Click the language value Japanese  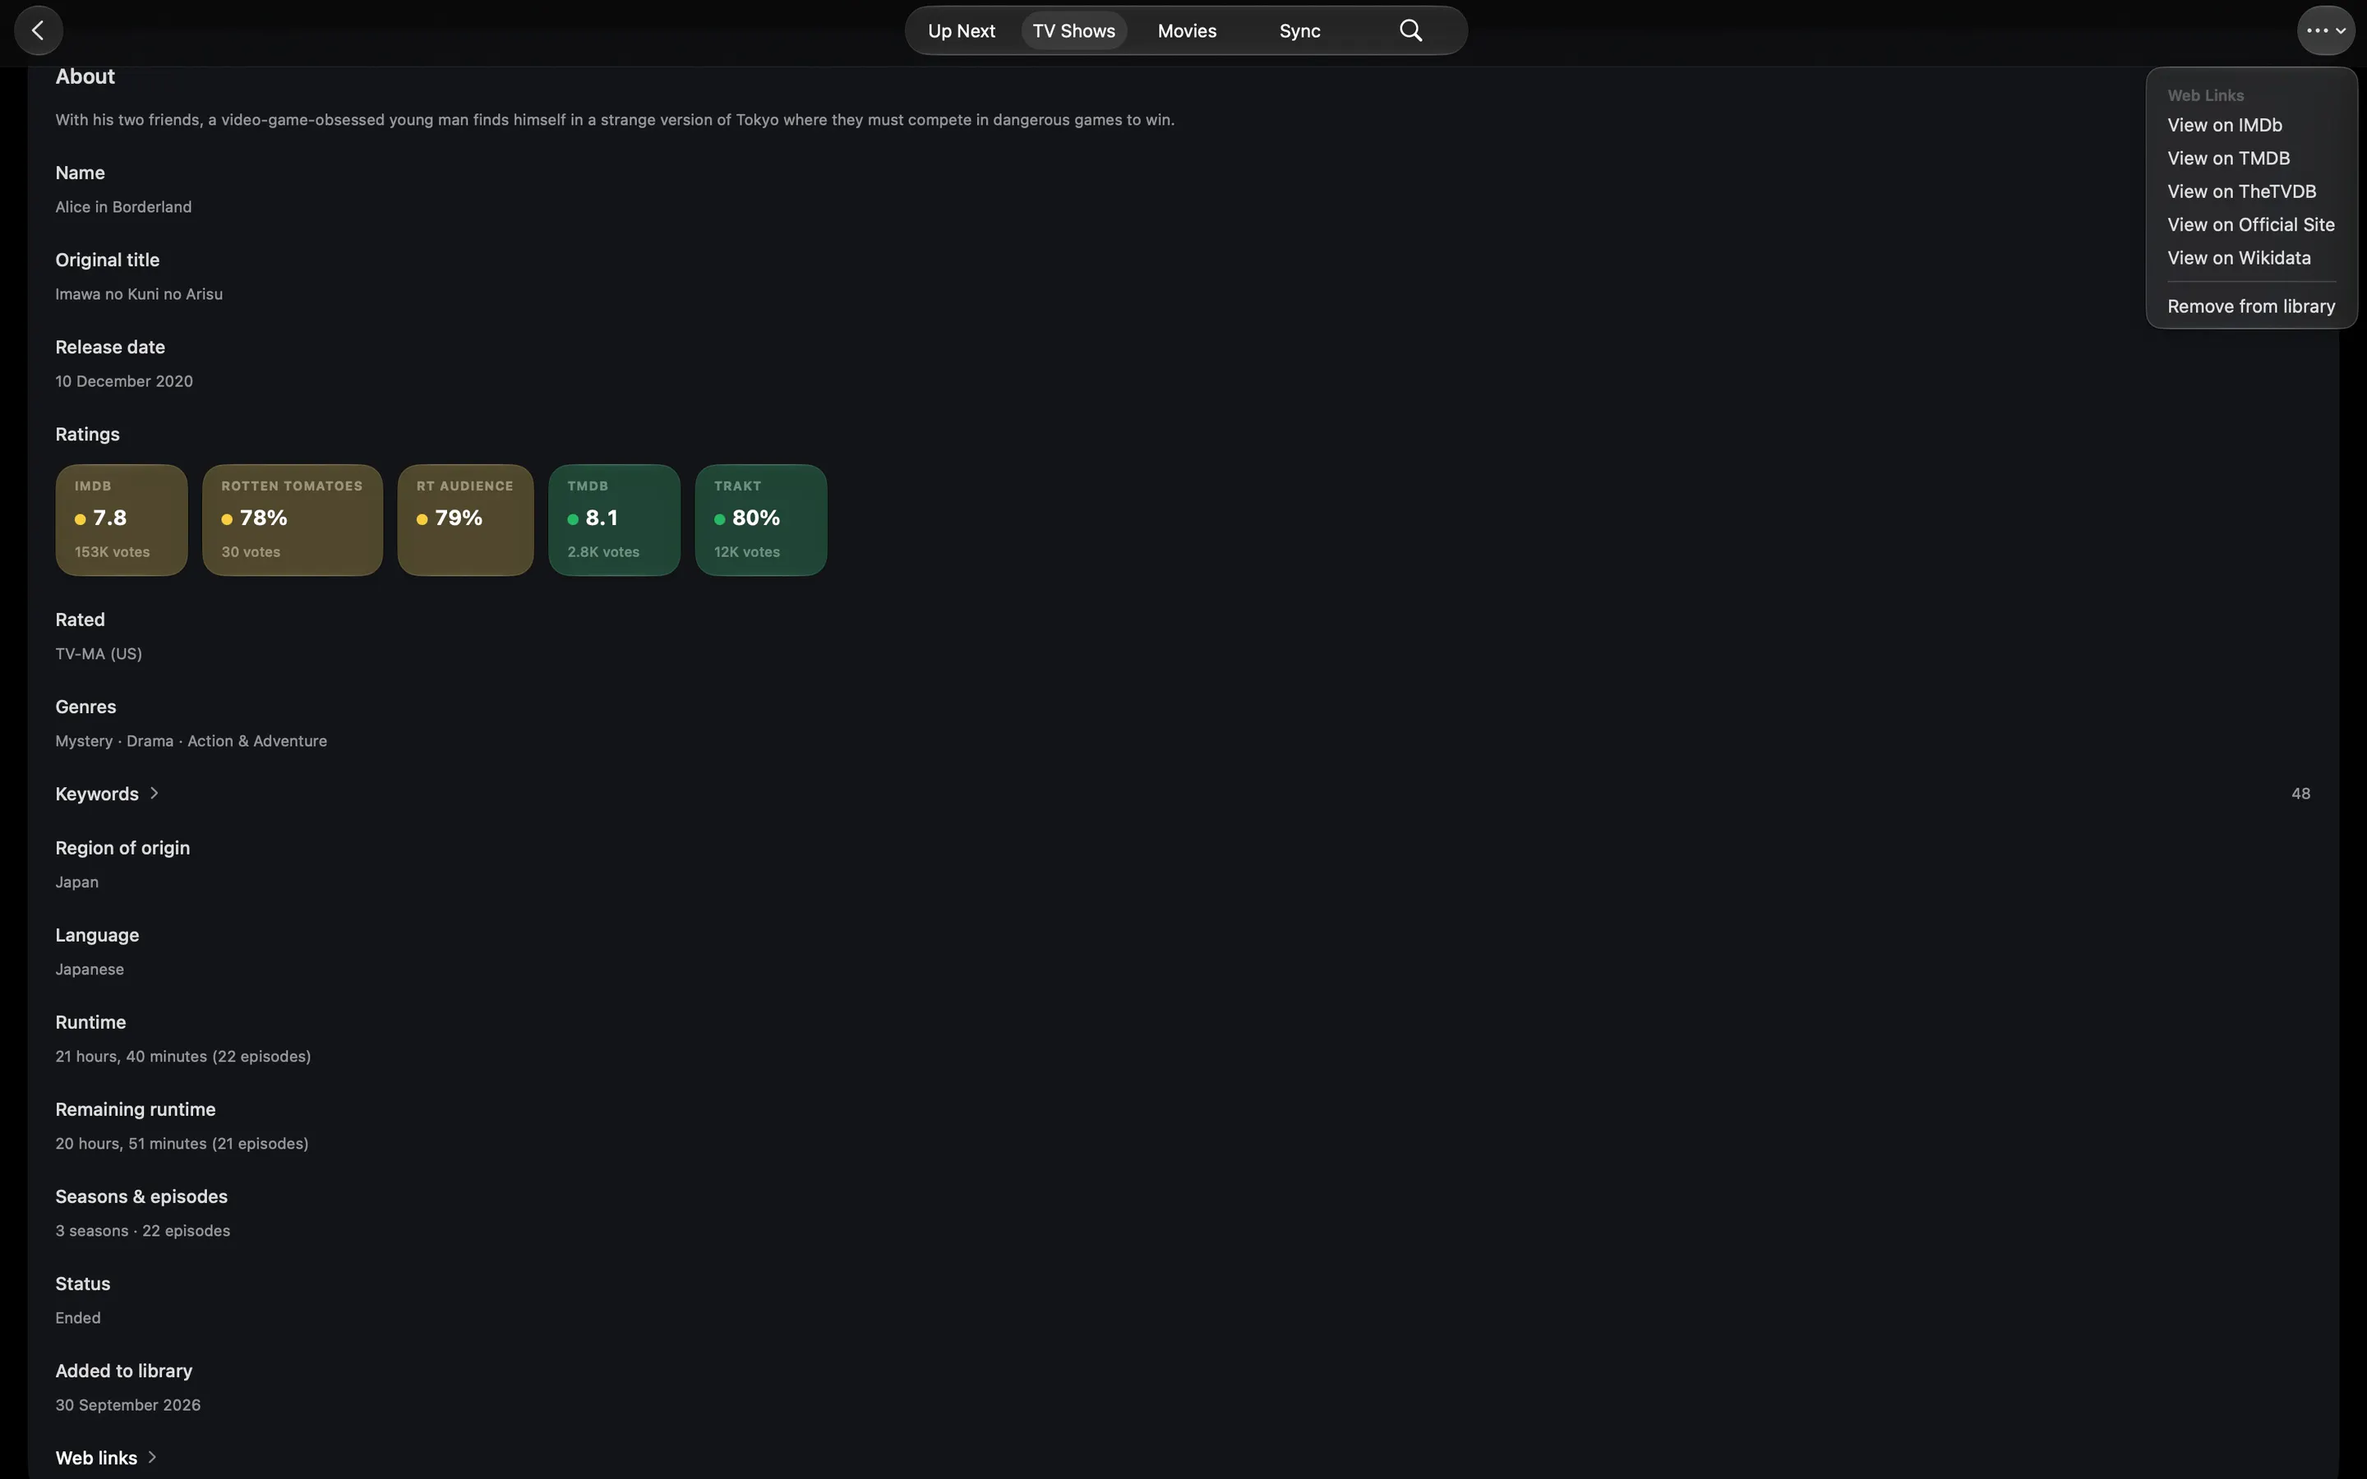pyautogui.click(x=90, y=970)
